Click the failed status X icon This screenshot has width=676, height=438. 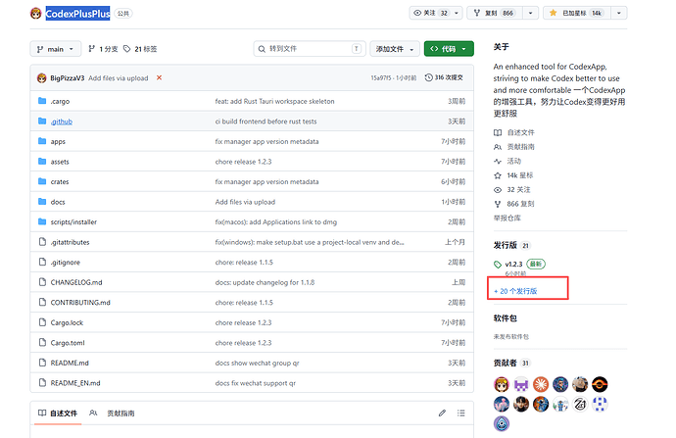point(159,77)
